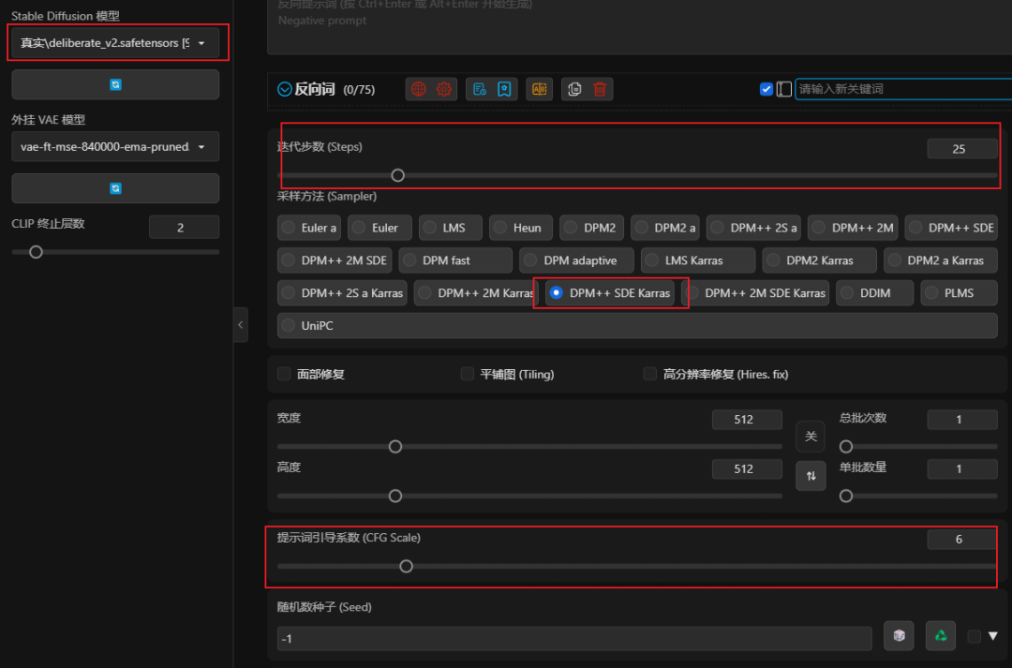Collapse the 反向词 section chevron
Viewport: 1012px width, 668px height.
click(285, 90)
